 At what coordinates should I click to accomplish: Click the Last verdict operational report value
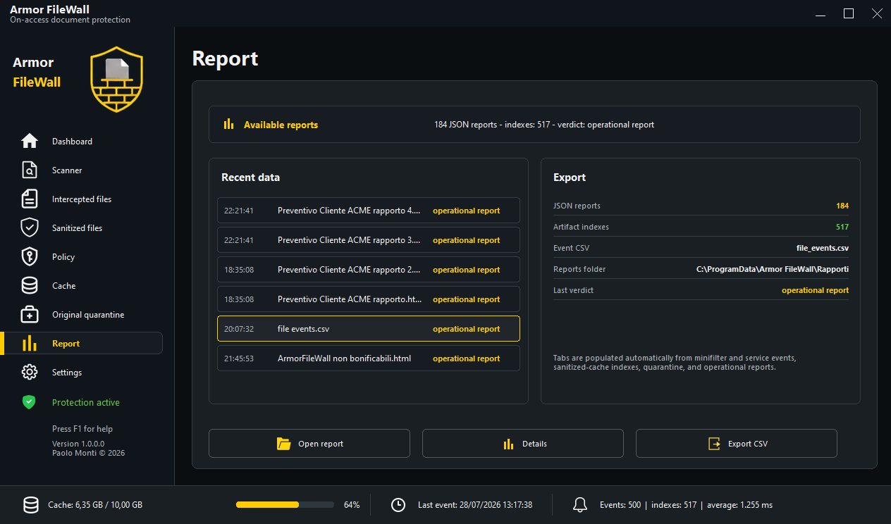816,290
